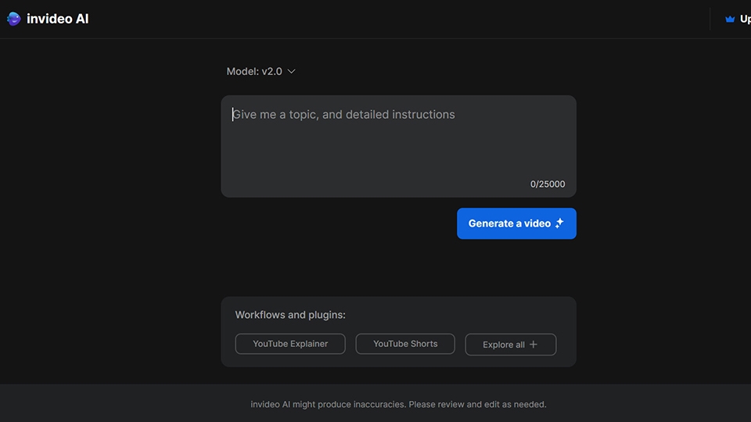The width and height of the screenshot is (751, 422).
Task: Click the Workflows and plugins heading
Action: point(290,315)
